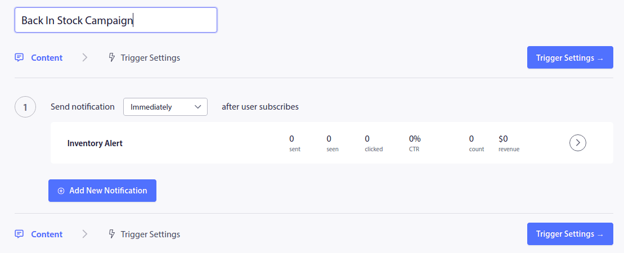Click the revenue stat of Inventory Alert
This screenshot has width=624, height=253.
509,143
